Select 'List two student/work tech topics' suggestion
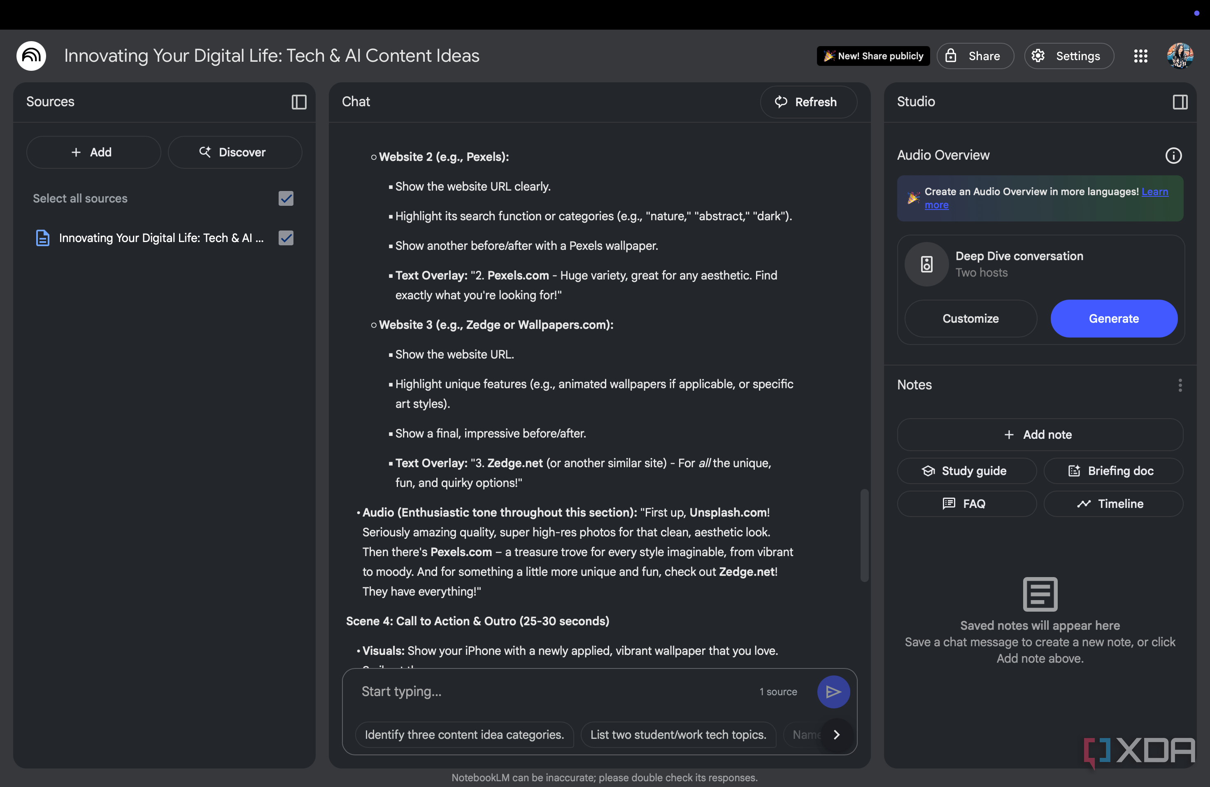The width and height of the screenshot is (1210, 787). point(678,735)
